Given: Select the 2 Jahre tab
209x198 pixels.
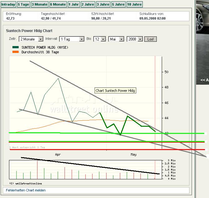Looking at the screenshot, I should point(87,4).
